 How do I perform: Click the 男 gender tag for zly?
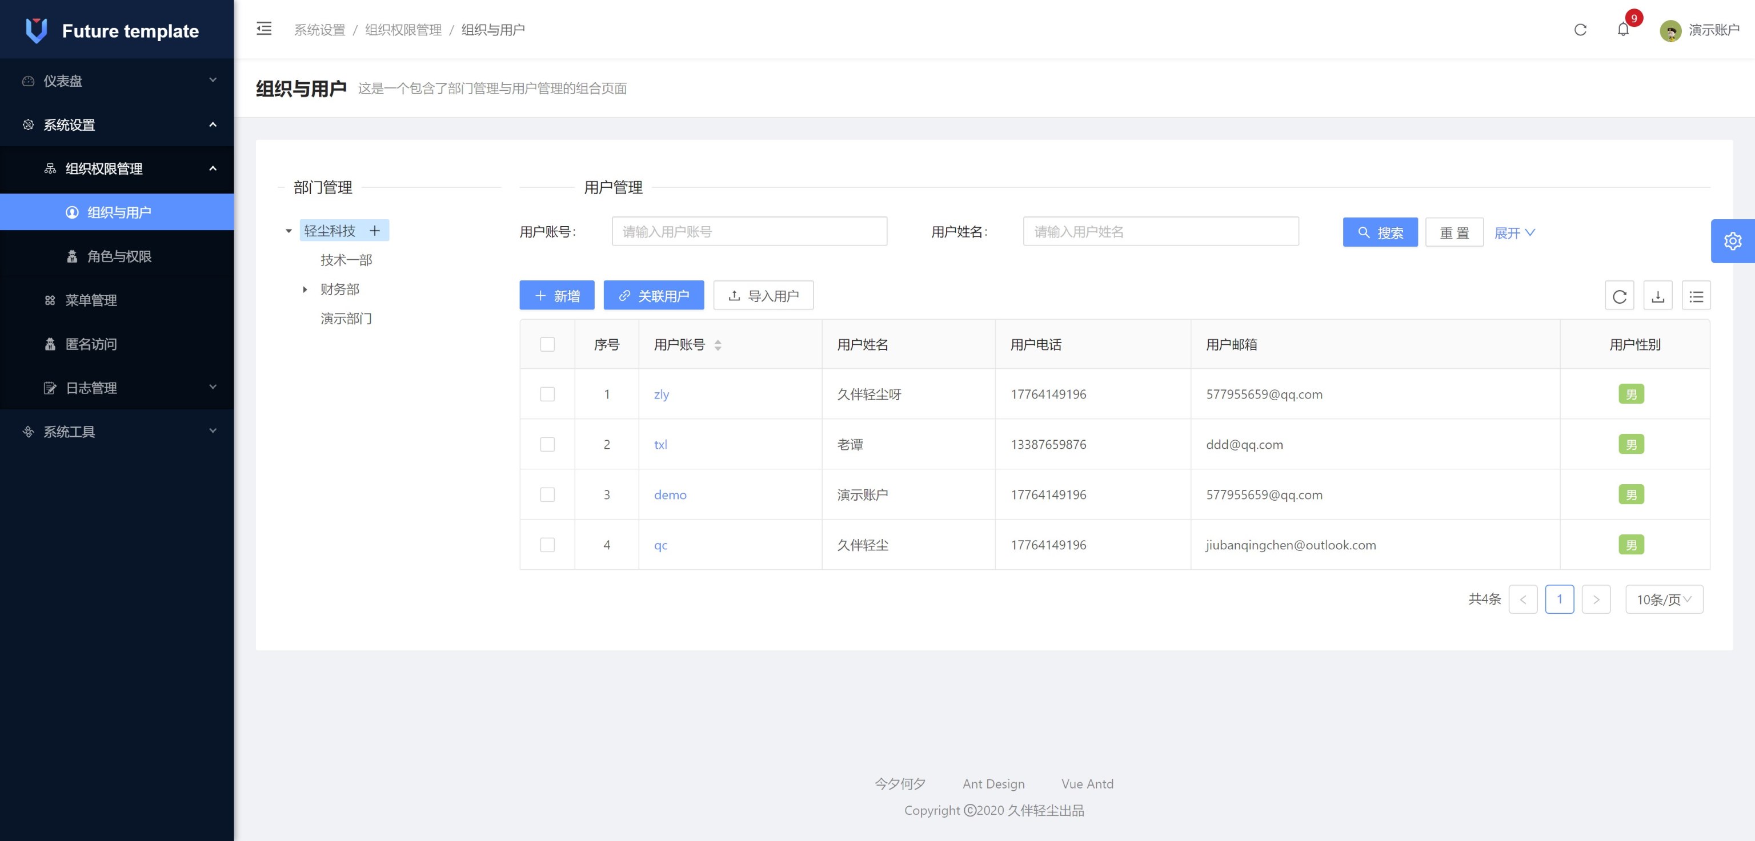point(1631,395)
